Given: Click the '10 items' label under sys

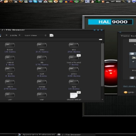Looking at the screenshot, I should (x=74, y=89).
